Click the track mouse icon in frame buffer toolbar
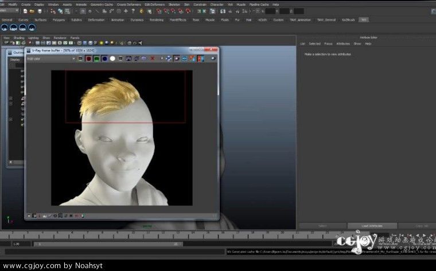The height and width of the screenshot is (271, 436). [169, 58]
